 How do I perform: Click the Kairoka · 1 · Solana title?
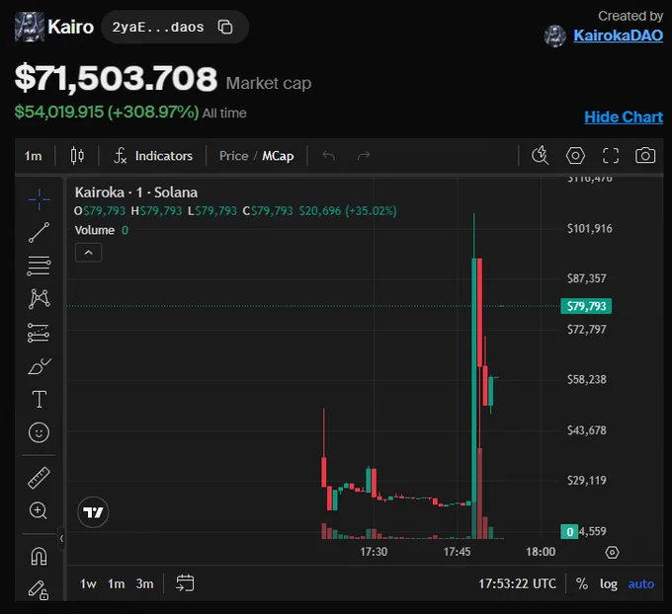pos(136,192)
